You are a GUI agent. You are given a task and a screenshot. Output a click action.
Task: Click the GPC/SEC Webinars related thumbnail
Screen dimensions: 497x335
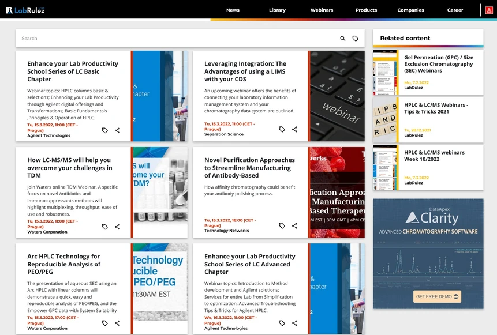pos(384,72)
